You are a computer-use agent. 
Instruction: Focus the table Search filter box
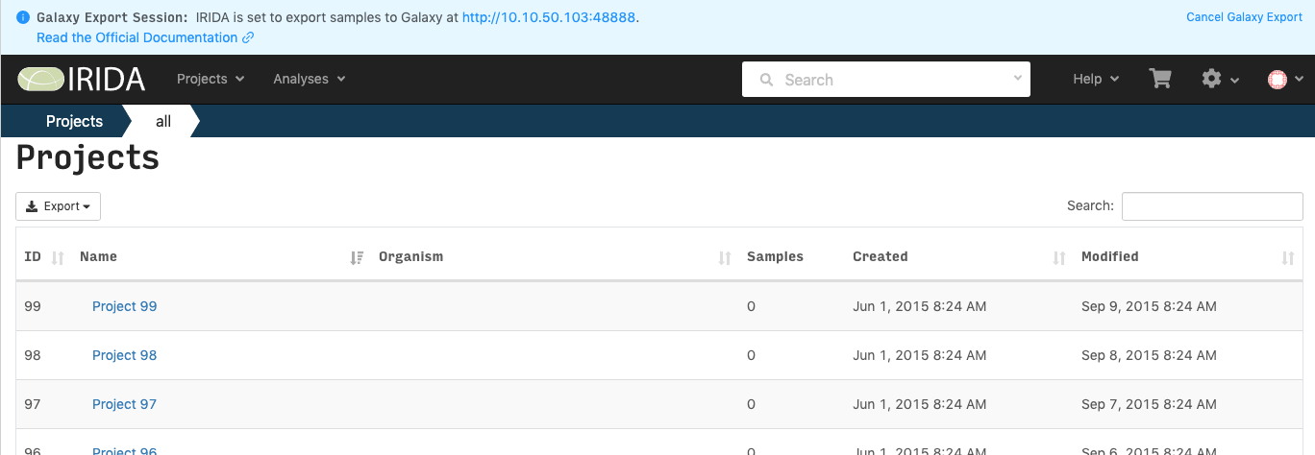click(1212, 206)
